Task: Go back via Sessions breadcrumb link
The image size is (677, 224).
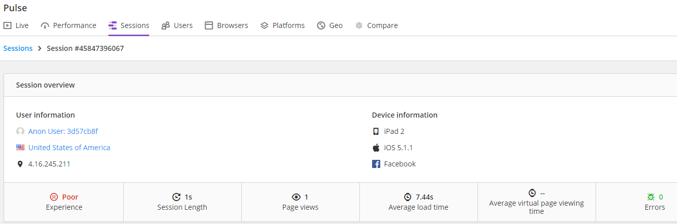Action: coord(18,48)
